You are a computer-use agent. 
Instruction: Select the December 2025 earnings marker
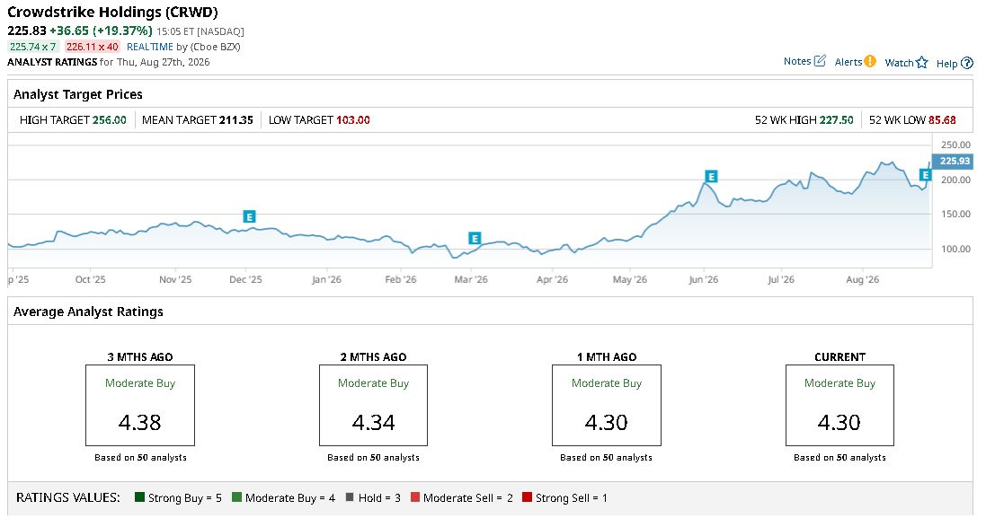(249, 216)
